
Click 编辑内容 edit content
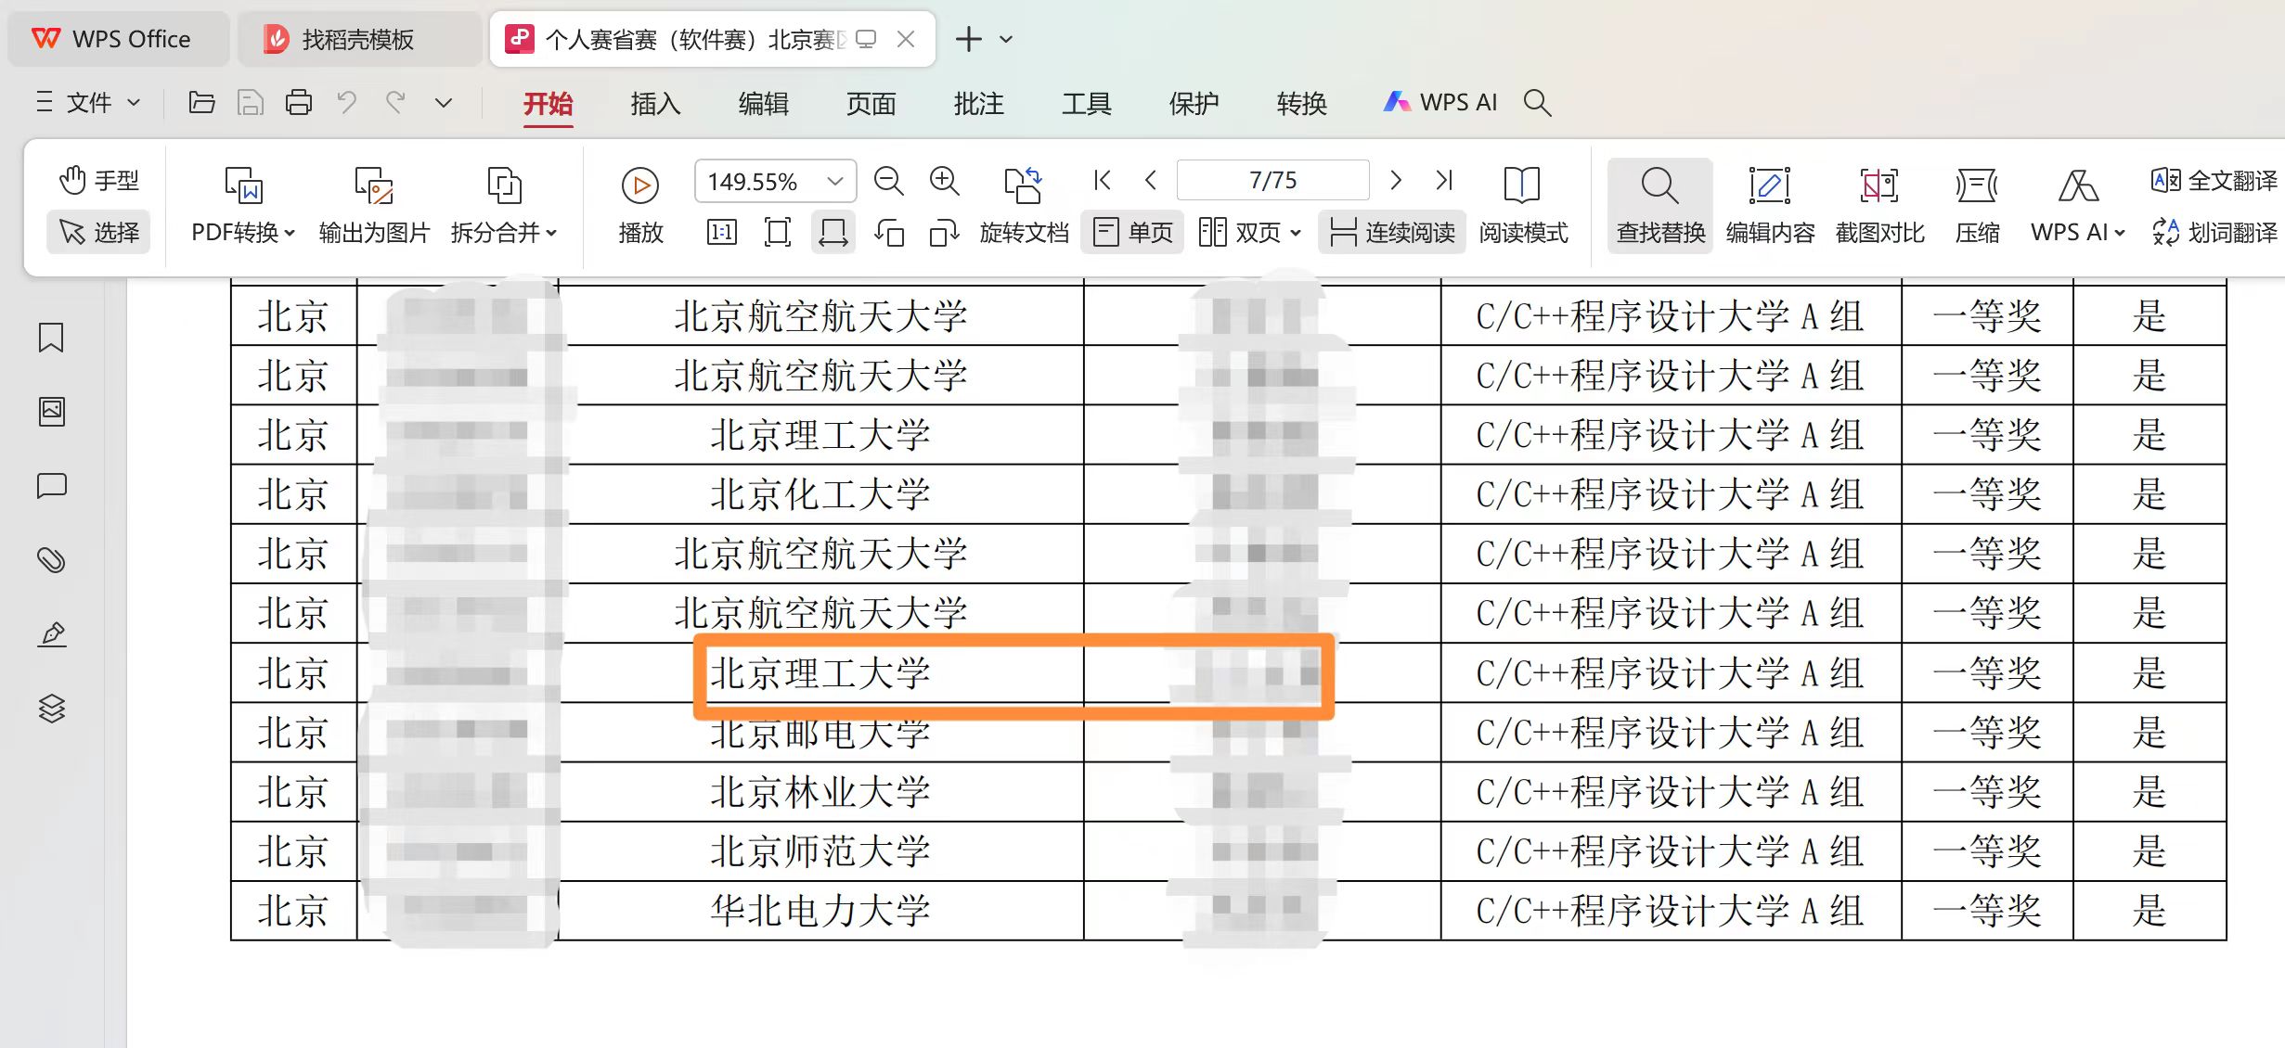pyautogui.click(x=1770, y=206)
